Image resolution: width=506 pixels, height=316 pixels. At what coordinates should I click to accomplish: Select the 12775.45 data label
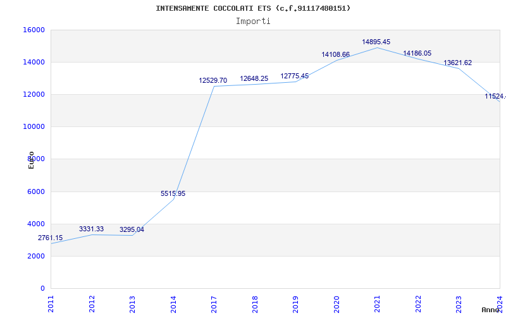[295, 76]
